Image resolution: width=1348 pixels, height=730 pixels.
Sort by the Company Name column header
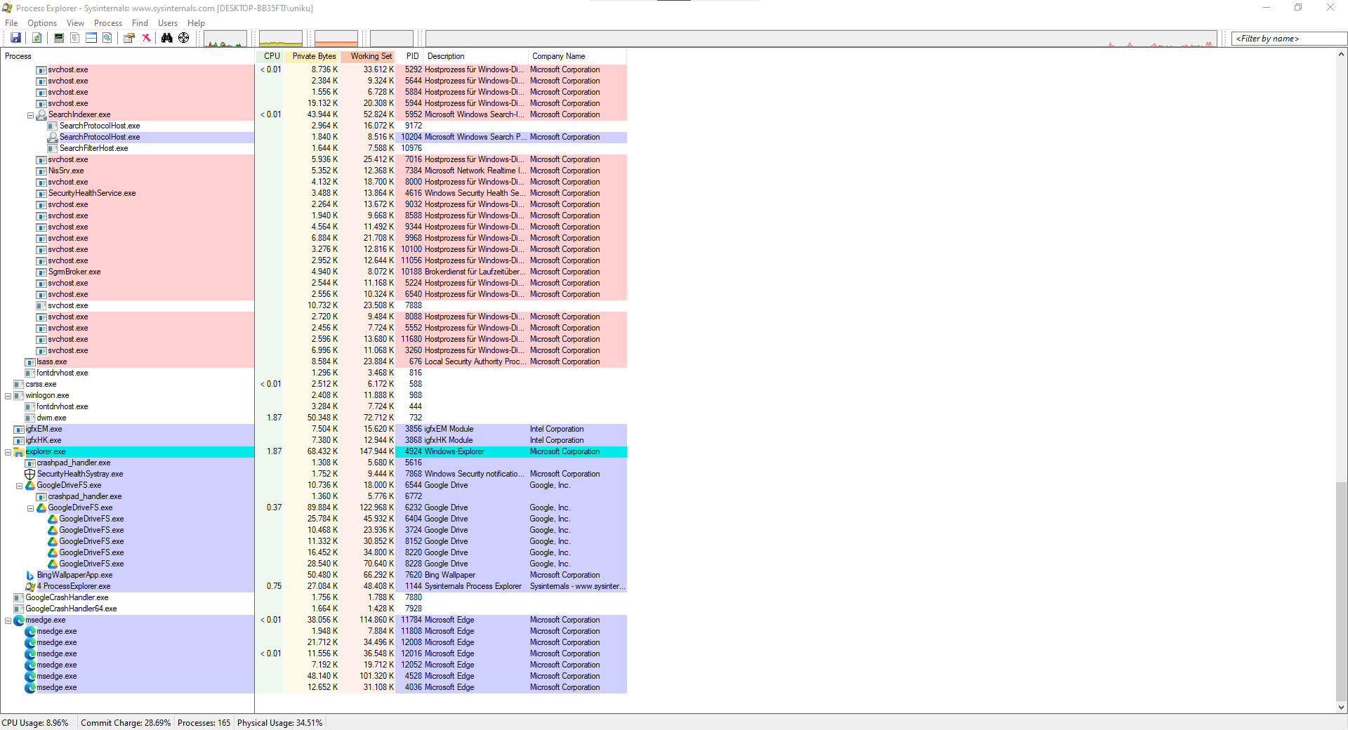point(577,56)
